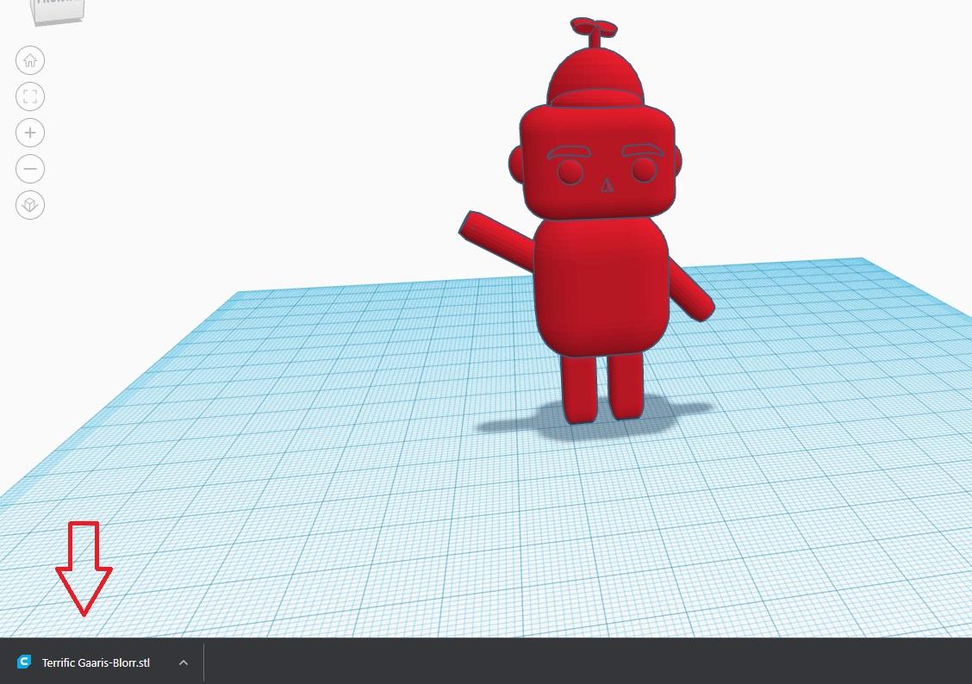The height and width of the screenshot is (684, 972).
Task: Zoom out with the minus icon
Action: [x=30, y=169]
